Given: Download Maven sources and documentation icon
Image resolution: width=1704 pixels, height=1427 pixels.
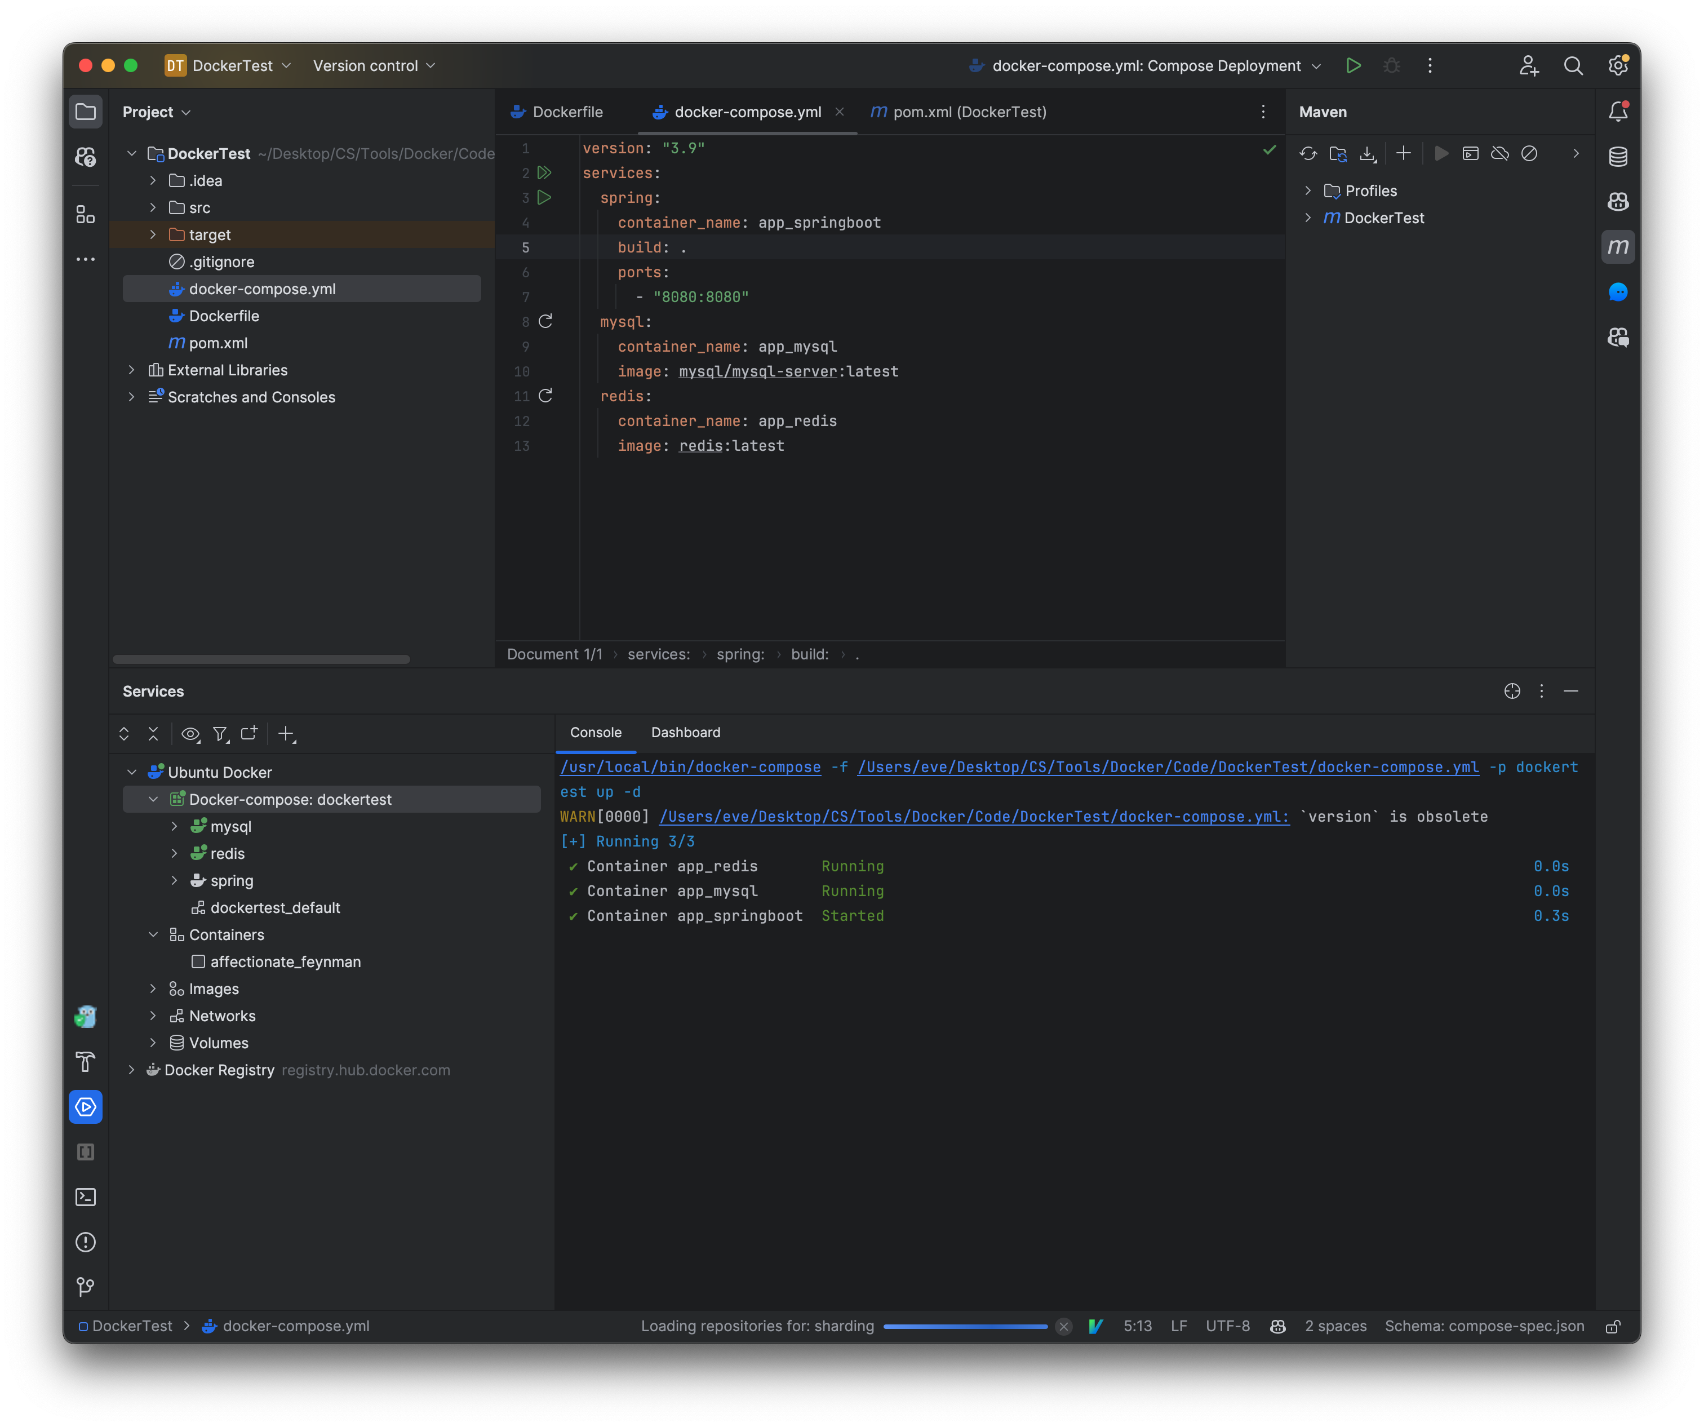Looking at the screenshot, I should click(x=1368, y=153).
